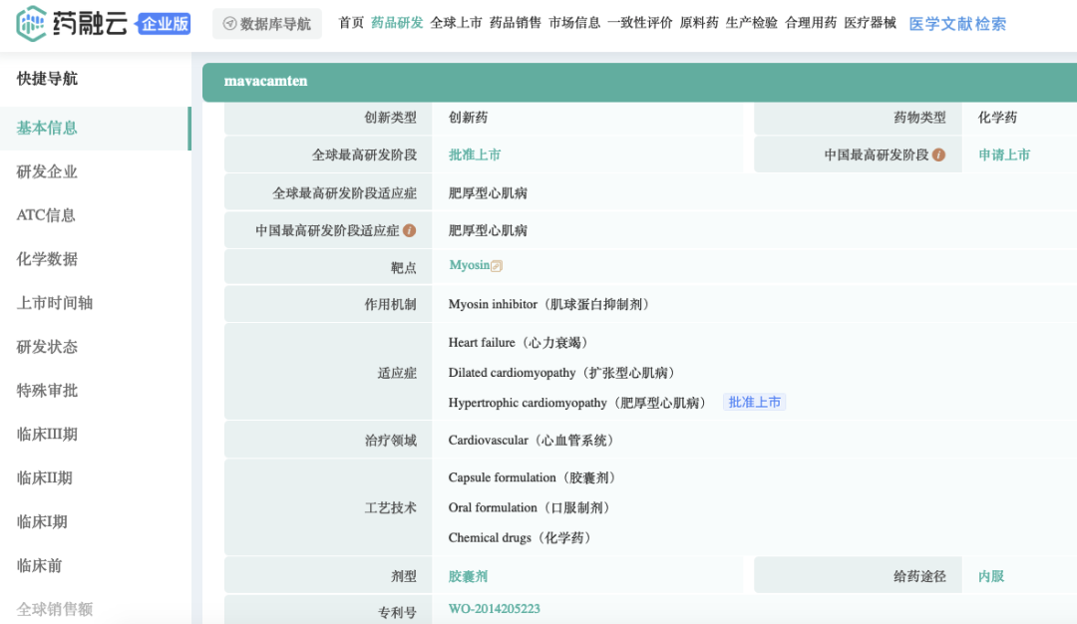The width and height of the screenshot is (1077, 624).
Task: Open 医学文献检索 link
Action: coord(957,24)
